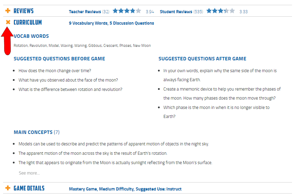Click the Student Reviews star rating

click(220, 11)
